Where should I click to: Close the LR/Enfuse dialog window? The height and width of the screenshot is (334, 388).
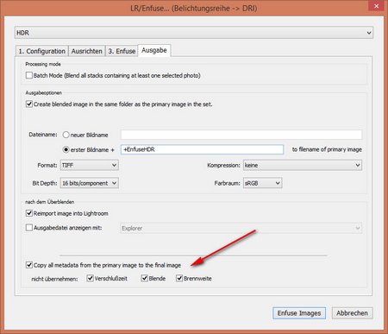377,6
